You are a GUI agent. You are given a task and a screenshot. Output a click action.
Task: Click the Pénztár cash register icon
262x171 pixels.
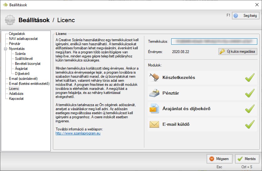tap(154, 93)
